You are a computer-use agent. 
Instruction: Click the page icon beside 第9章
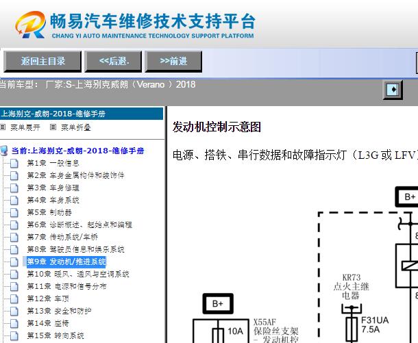[x=14, y=262]
